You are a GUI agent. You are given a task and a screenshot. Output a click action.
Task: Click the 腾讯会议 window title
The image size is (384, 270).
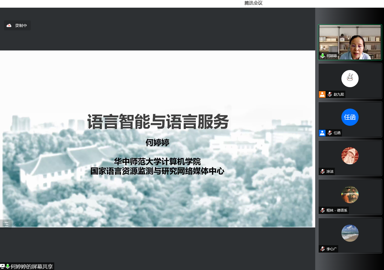(253, 3)
